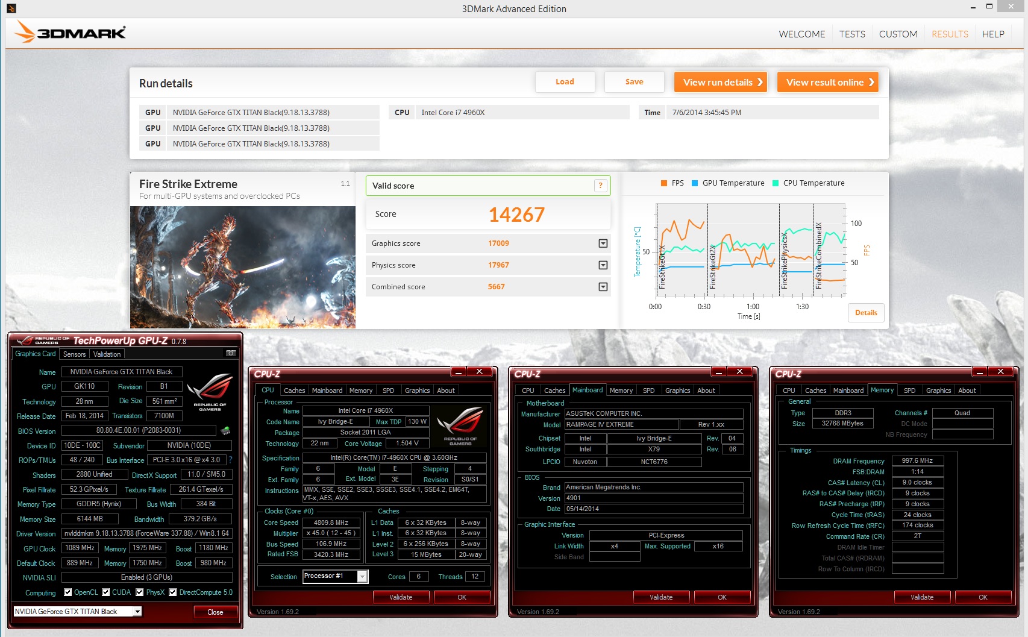This screenshot has width=1028, height=637.
Task: Open Caches tab in first CPU-Z window
Action: coord(295,391)
